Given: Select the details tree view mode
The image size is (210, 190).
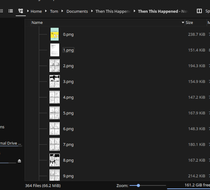Looking at the screenshot, I should coord(21,11).
